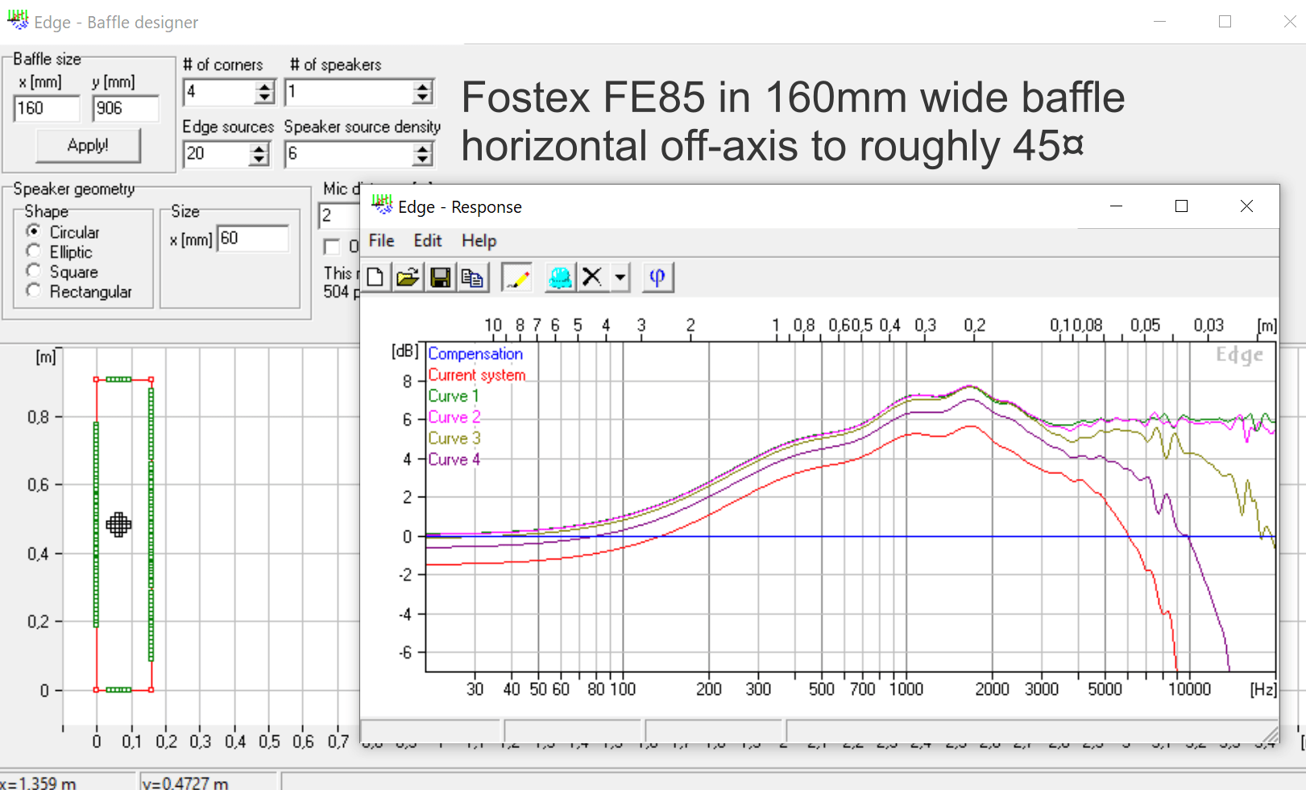The image size is (1306, 790).
Task: Toggle phase display with blue phi icon
Action: 657,277
